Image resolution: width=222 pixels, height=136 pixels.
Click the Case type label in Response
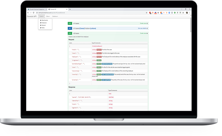[x=110, y=94]
